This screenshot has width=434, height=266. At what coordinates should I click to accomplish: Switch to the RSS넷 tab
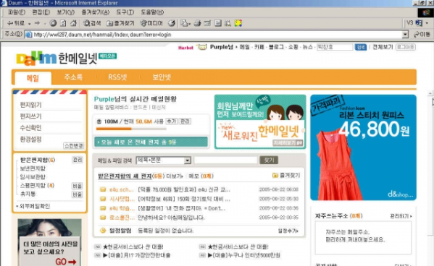tap(117, 77)
